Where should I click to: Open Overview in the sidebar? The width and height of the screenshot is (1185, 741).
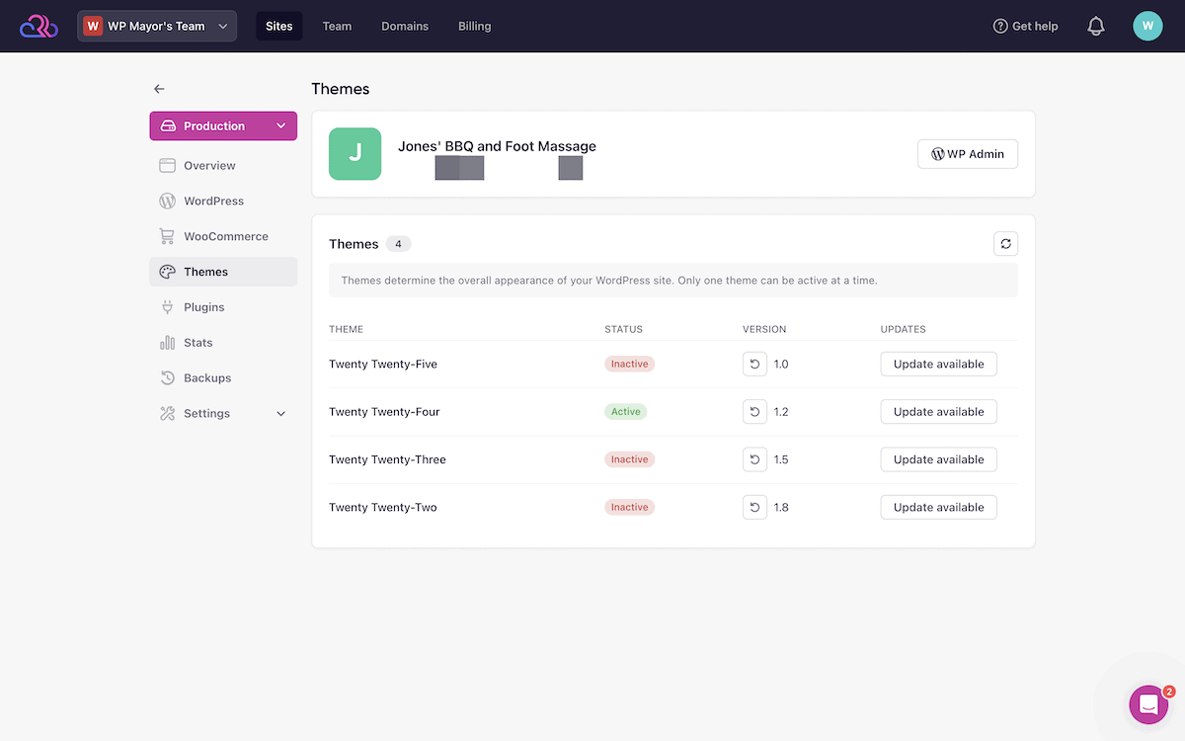point(223,165)
